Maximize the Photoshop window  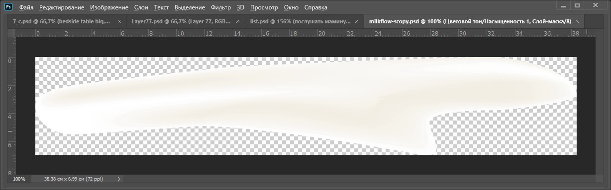(x=577, y=5)
